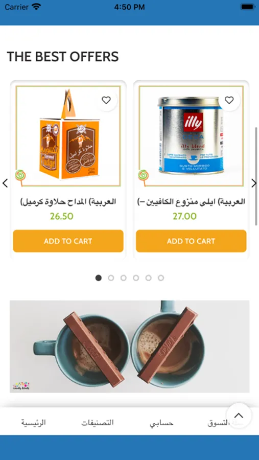Image resolution: width=259 pixels, height=460 pixels.
Task: Select the fifth carousel page dot
Action: pos(149,278)
